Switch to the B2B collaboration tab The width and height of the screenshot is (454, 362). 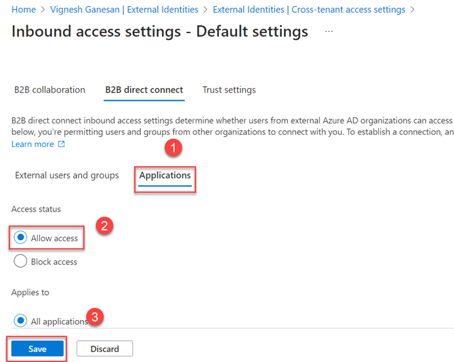(49, 89)
